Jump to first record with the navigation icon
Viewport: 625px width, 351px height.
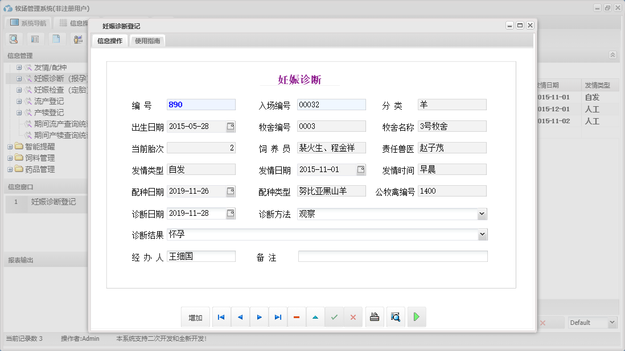(x=221, y=317)
